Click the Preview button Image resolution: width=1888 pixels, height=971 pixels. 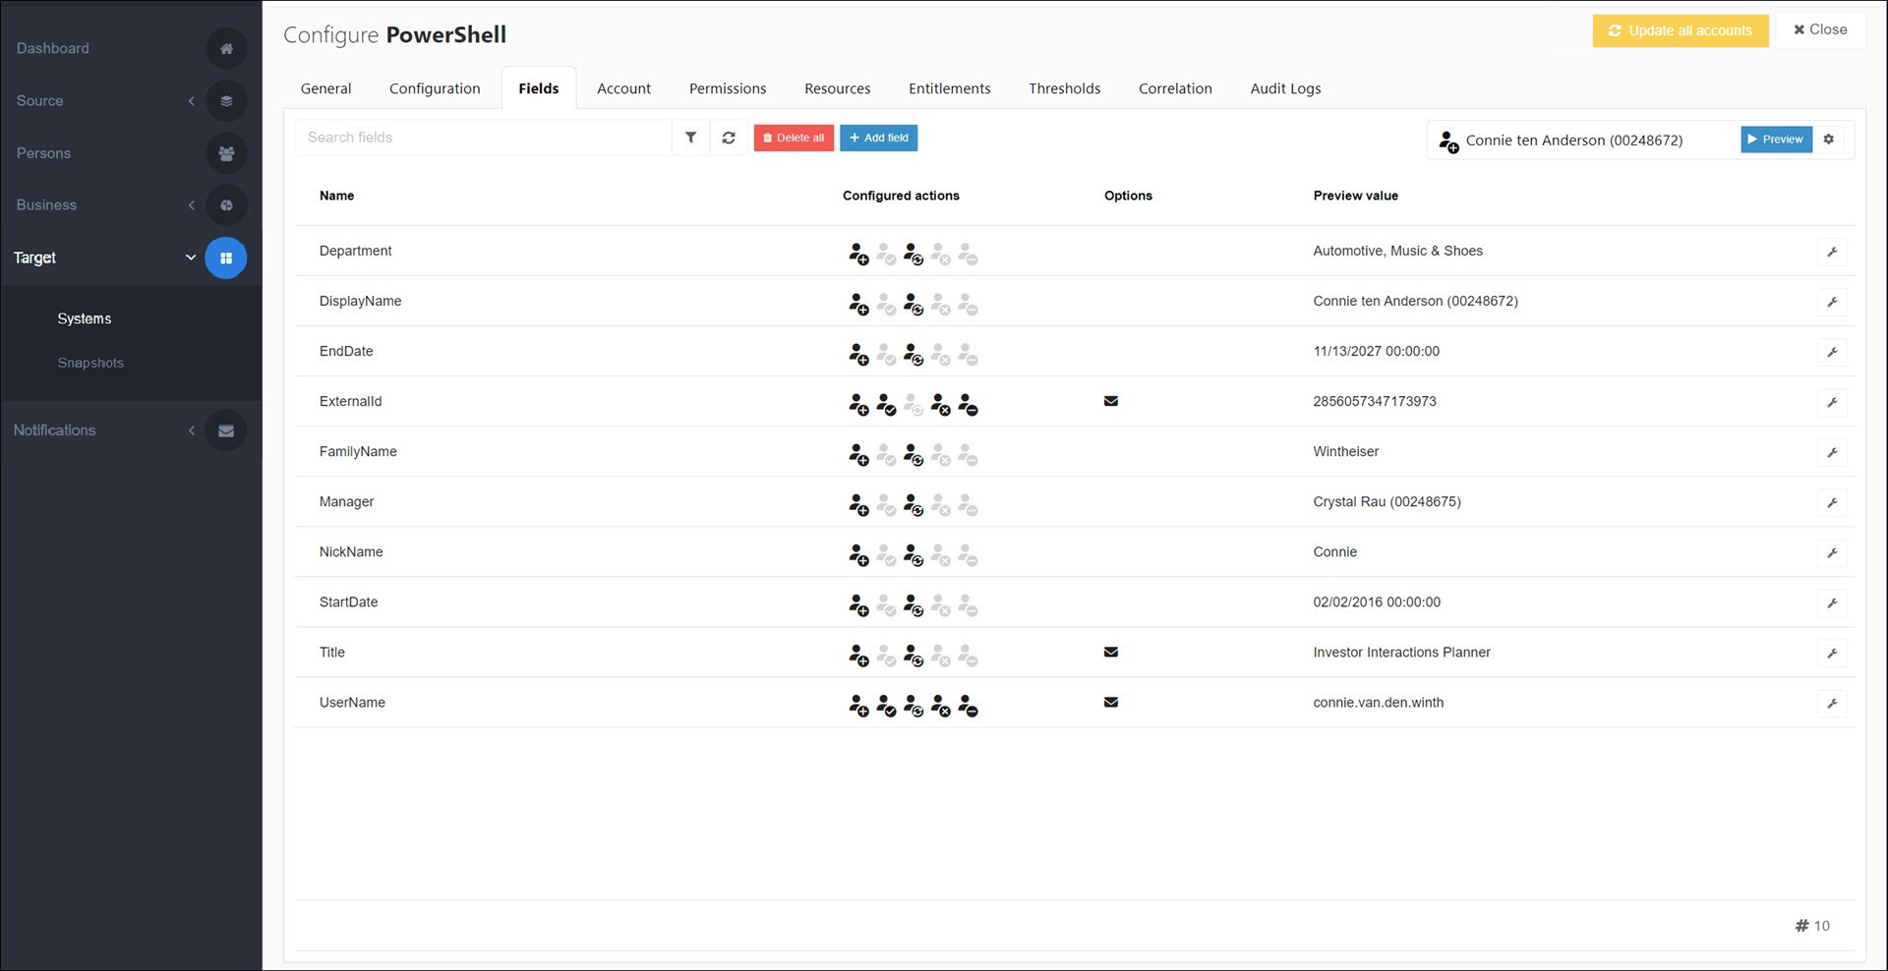(x=1776, y=140)
